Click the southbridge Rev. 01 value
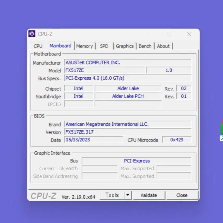The image size is (223, 223). (184, 96)
